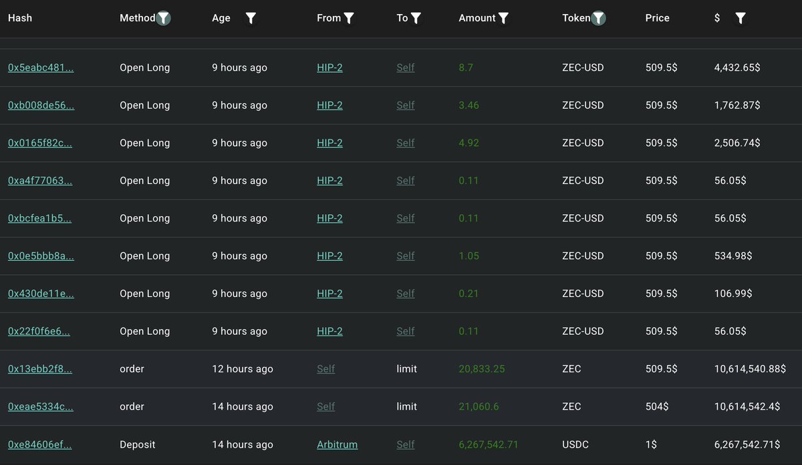Screen dimensions: 802x465
Task: Click Self link in Deposit row
Action: (406, 444)
